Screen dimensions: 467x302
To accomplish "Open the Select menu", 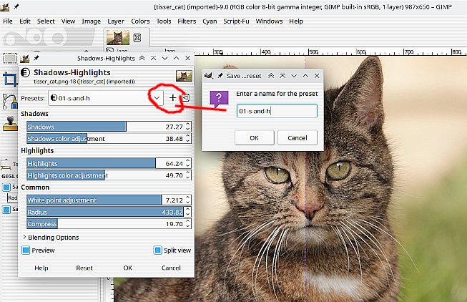I will point(46,21).
